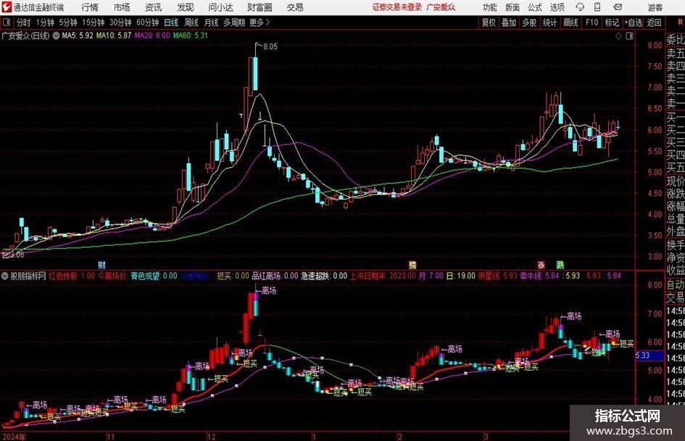Switch to the 5分钟 period tab
Screen dimensions: 685x441
click(68, 22)
